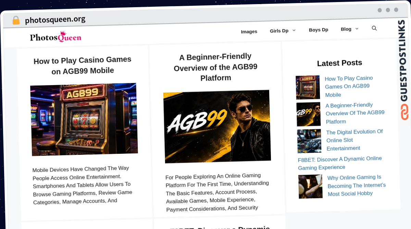Click the AGB99 slot machine featured image
This screenshot has height=229, width=411.
[84, 119]
